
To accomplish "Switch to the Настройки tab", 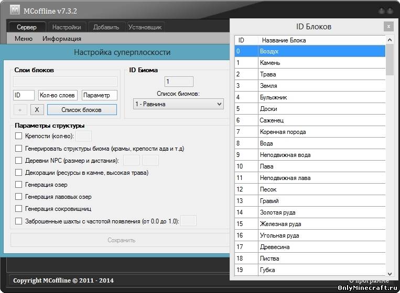I will (x=67, y=27).
